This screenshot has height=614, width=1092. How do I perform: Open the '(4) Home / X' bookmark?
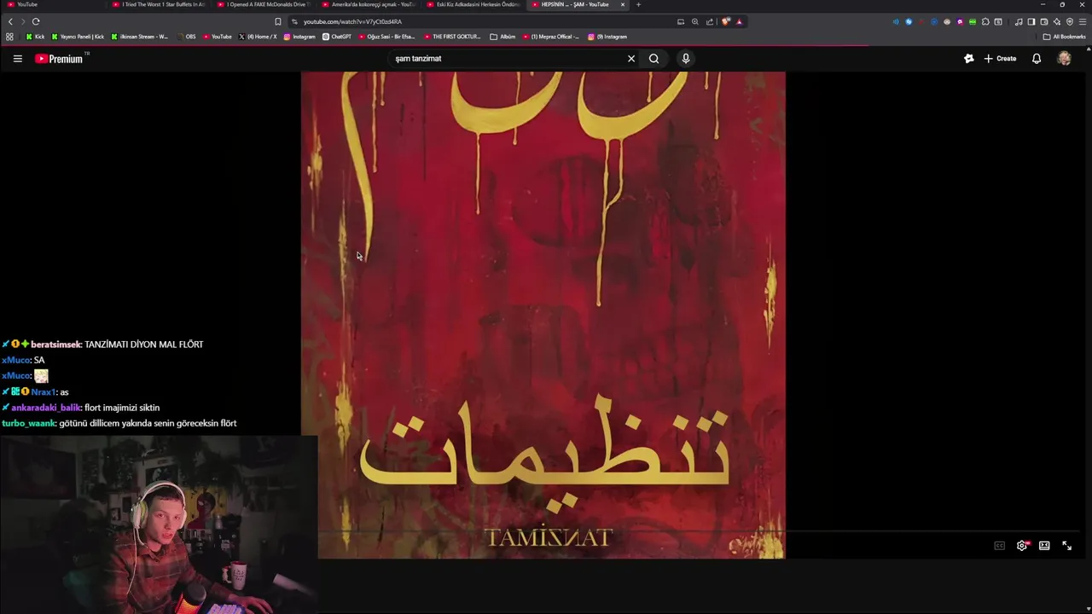(258, 37)
